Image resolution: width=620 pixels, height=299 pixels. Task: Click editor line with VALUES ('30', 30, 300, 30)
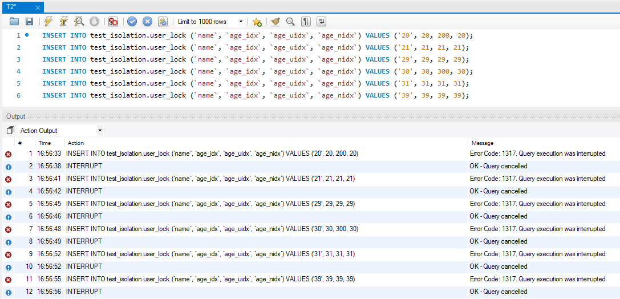(x=257, y=71)
